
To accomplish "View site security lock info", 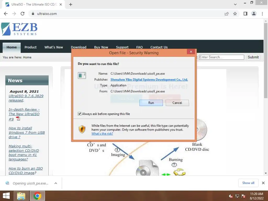I will pyautogui.click(x=33, y=14).
